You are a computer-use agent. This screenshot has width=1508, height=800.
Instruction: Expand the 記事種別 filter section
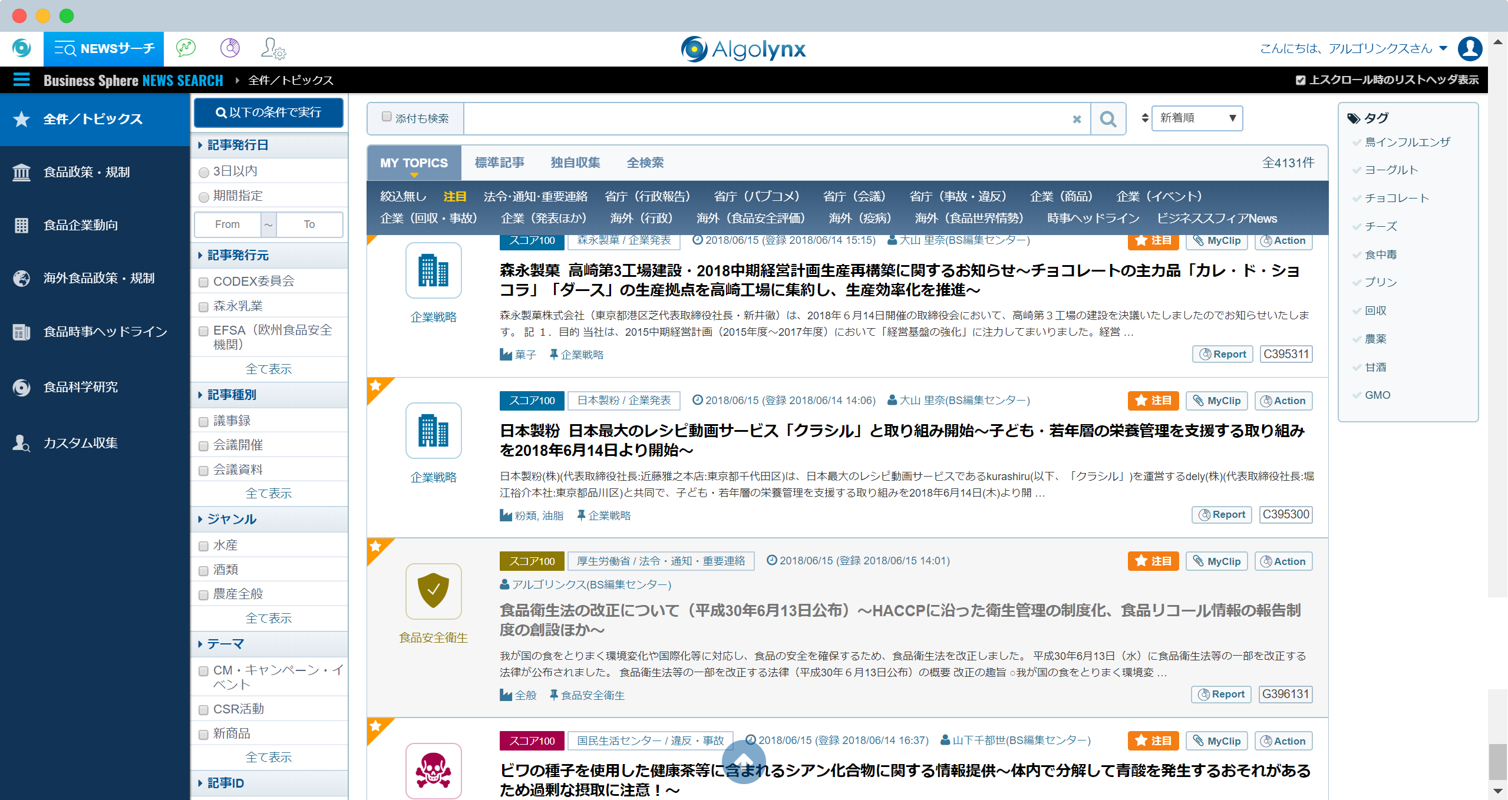[x=269, y=395]
